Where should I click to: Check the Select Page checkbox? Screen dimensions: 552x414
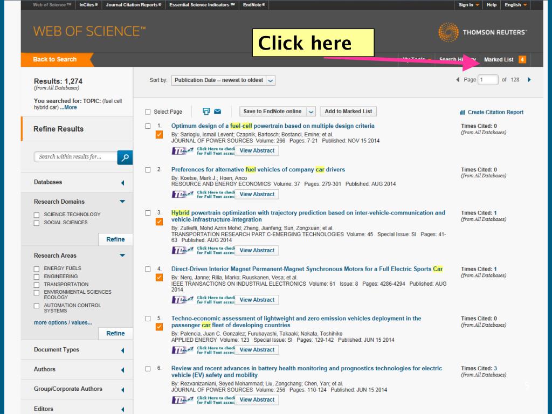(148, 112)
